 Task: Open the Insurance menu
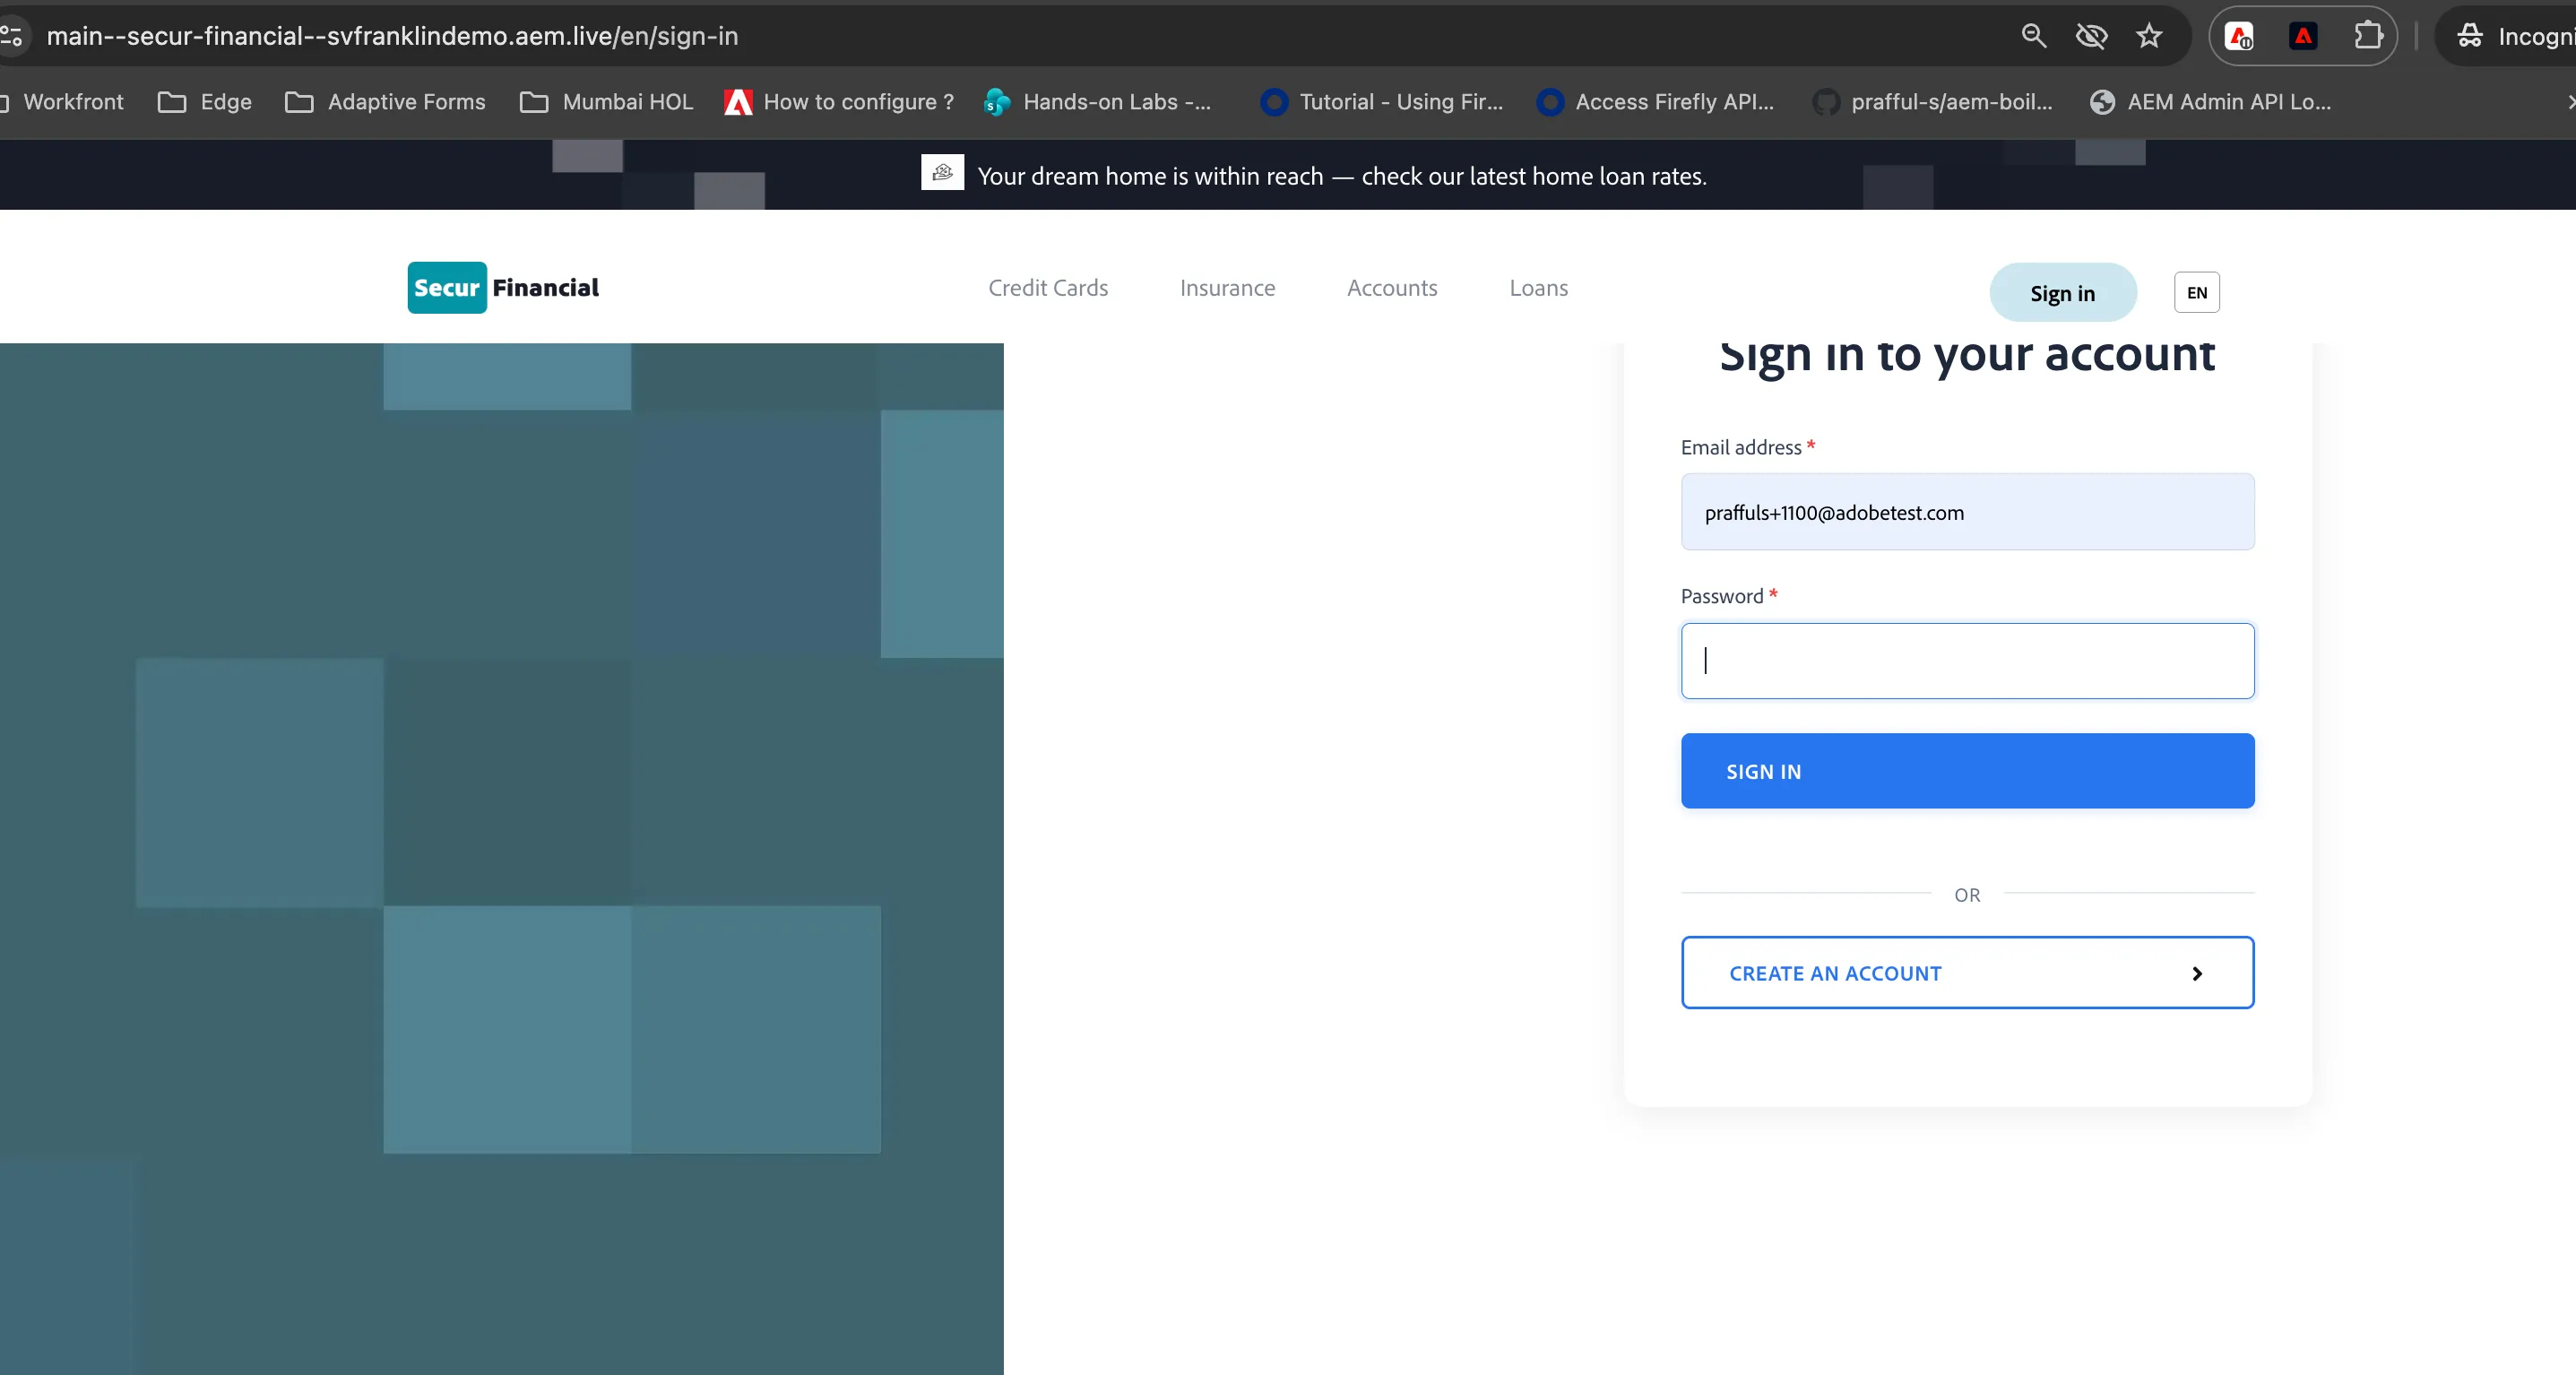1227,288
